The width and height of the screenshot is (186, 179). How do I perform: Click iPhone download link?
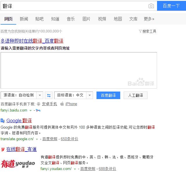tap(71, 104)
